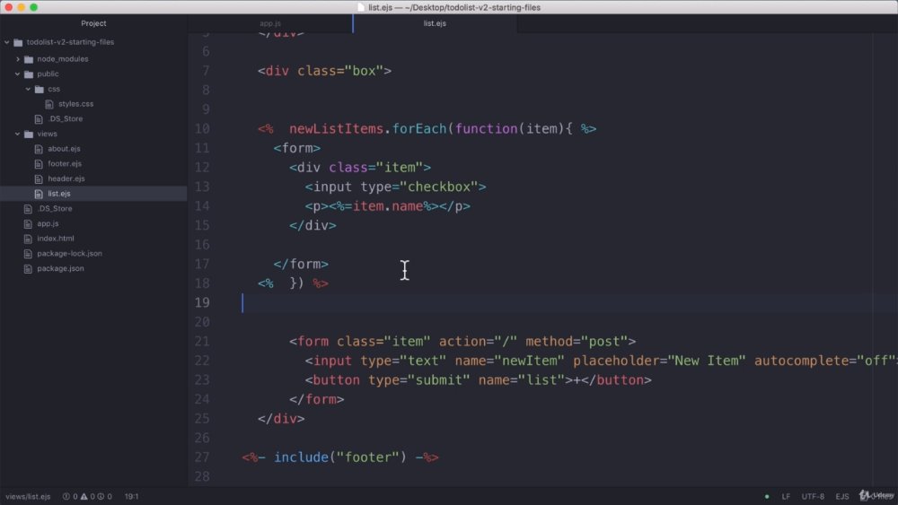This screenshot has height=505, width=898.
Task: Open app.js from the project tree
Action: 48,223
